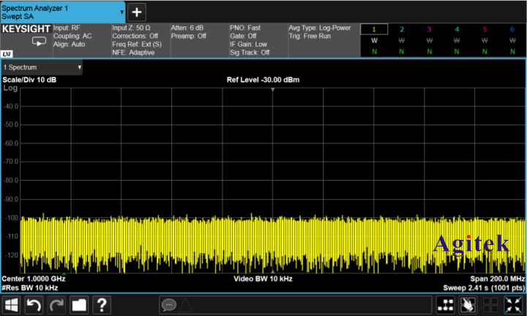Image resolution: width=527 pixels, height=316 pixels.
Task: Click the speech bubble status message icon
Action: click(169, 304)
